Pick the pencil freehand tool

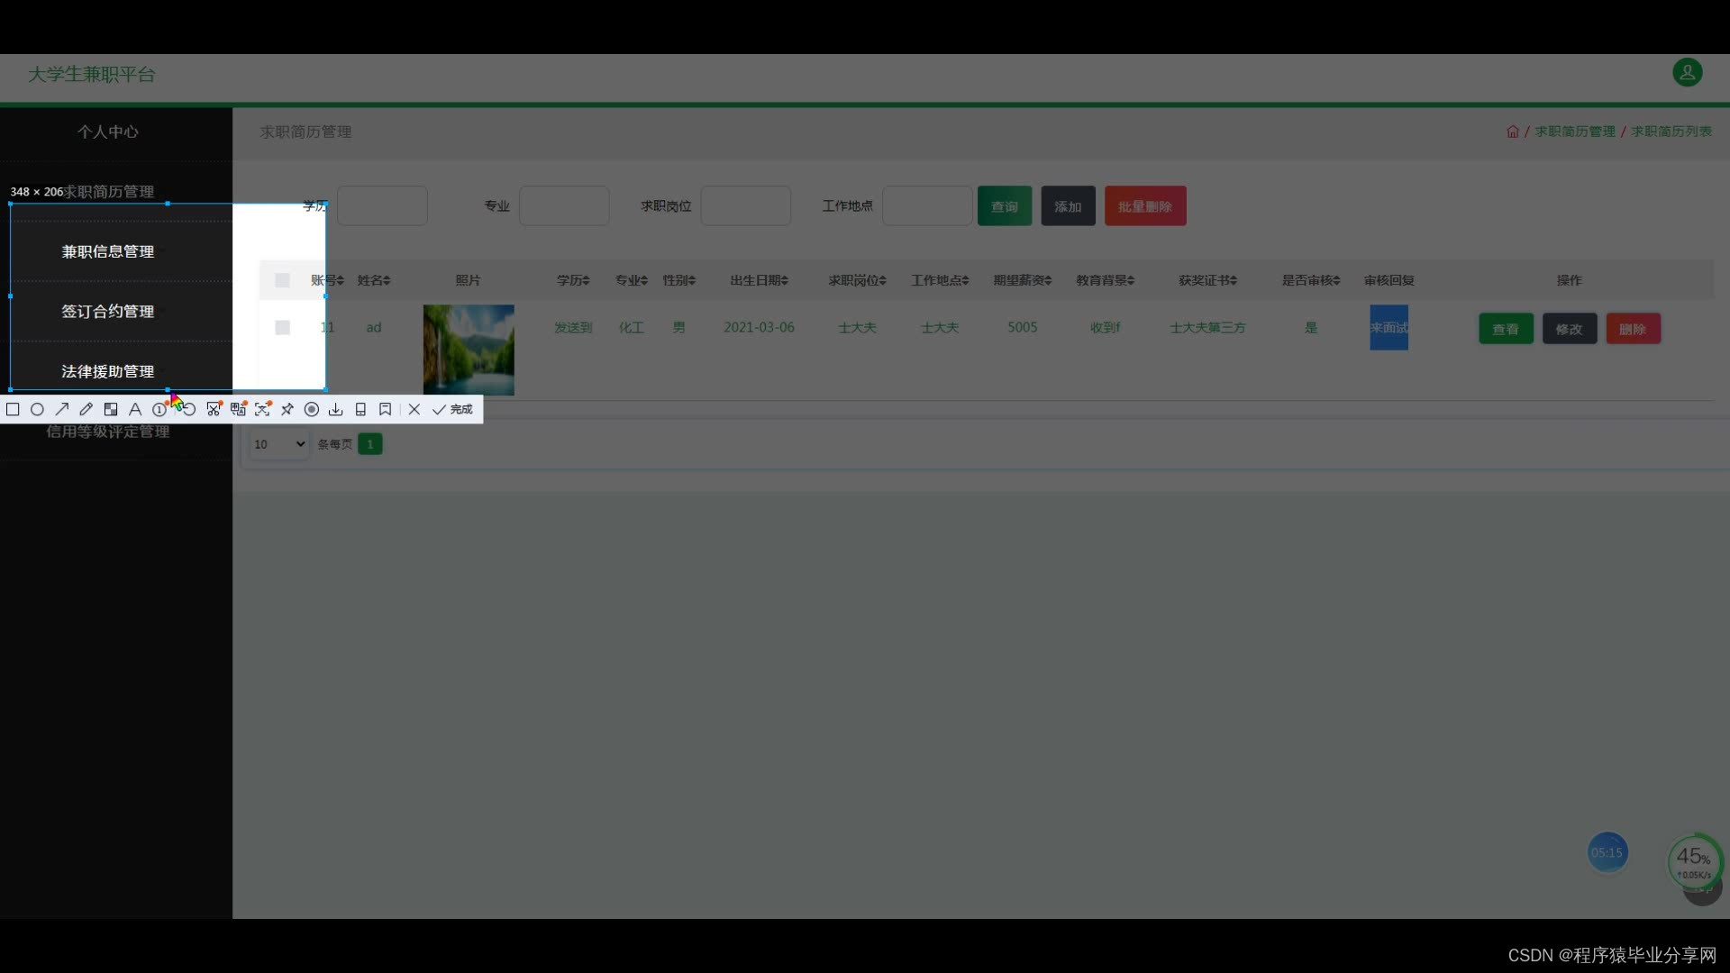click(86, 409)
